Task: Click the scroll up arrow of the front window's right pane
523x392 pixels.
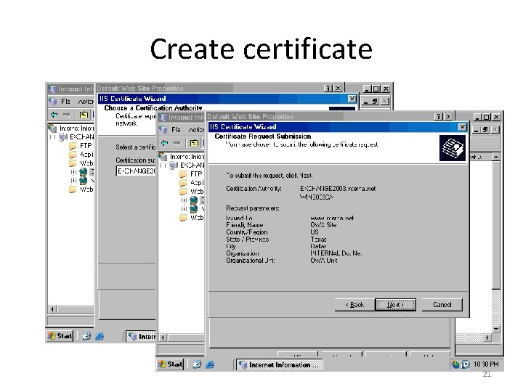Action: coord(496,157)
